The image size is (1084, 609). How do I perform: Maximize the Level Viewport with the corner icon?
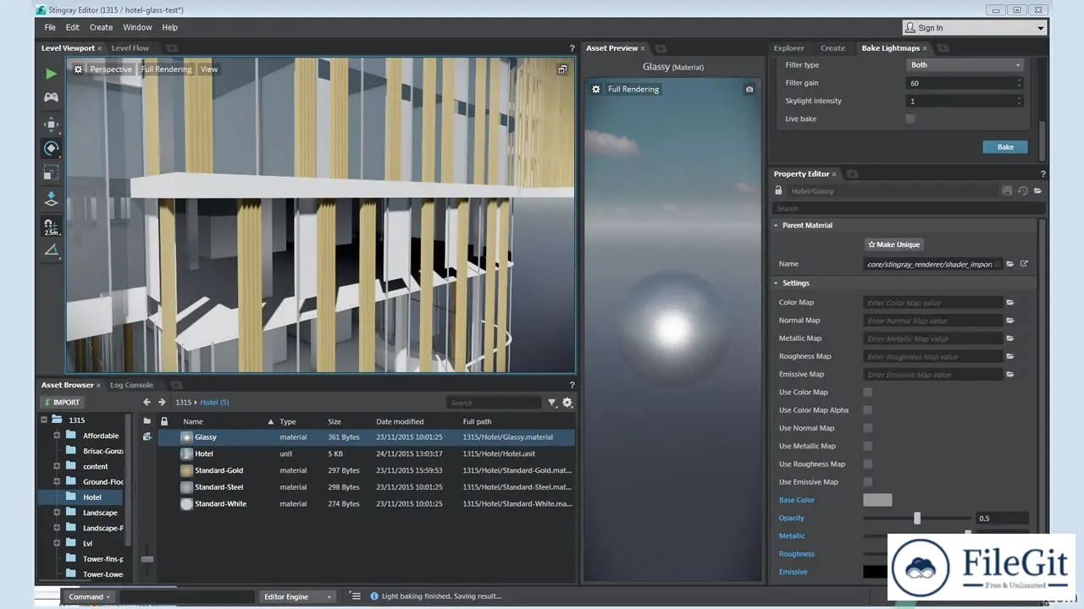[562, 69]
